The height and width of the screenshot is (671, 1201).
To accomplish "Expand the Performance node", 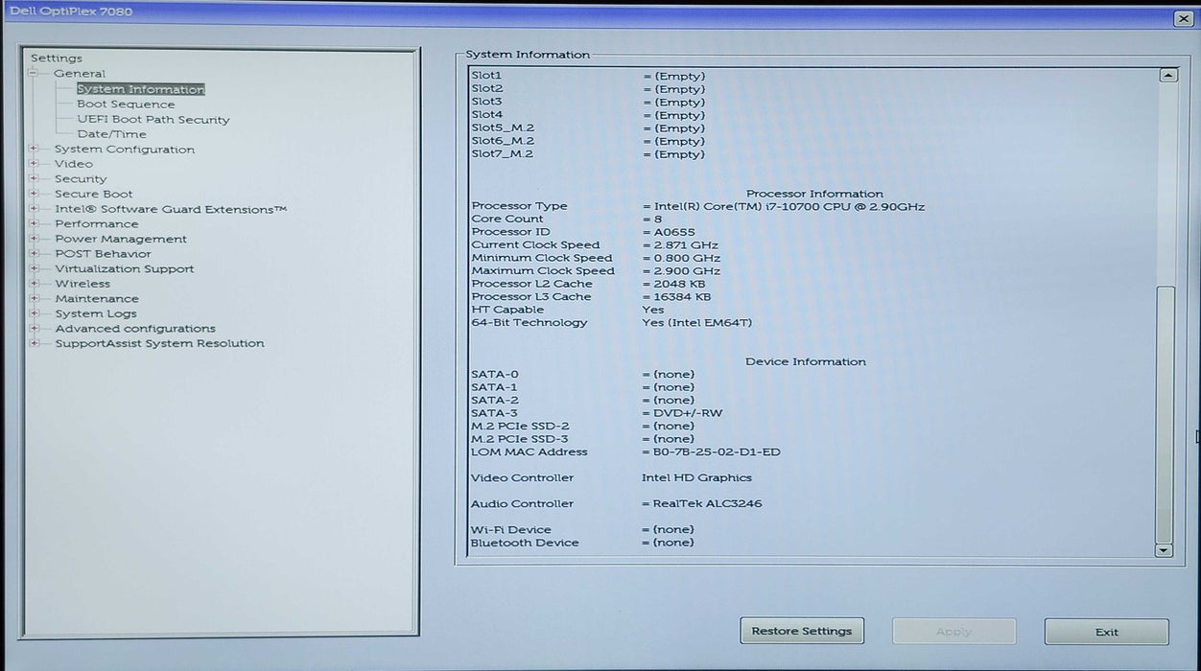I will click(34, 223).
